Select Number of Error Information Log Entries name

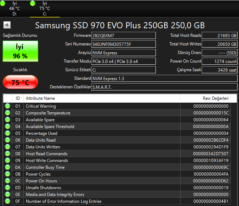63,201
